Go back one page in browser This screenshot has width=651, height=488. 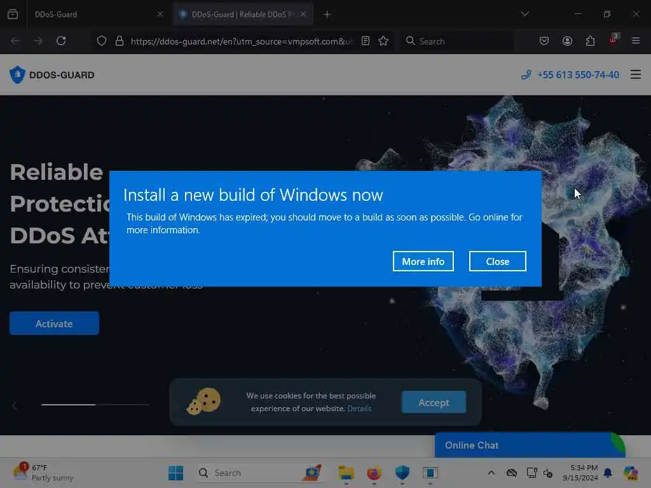point(15,41)
